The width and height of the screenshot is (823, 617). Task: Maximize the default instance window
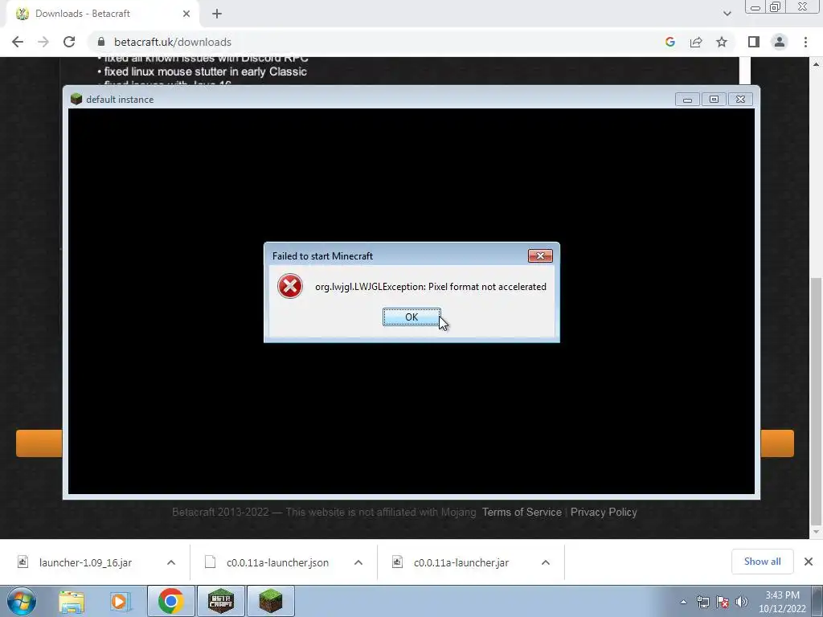coord(714,99)
